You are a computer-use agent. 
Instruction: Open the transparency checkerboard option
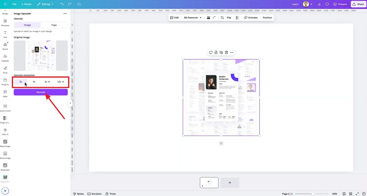tap(237, 18)
